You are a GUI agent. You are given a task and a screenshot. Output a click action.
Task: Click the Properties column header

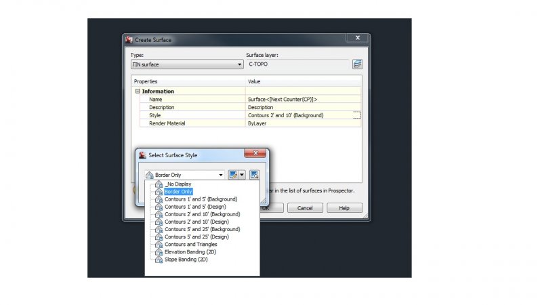point(146,81)
